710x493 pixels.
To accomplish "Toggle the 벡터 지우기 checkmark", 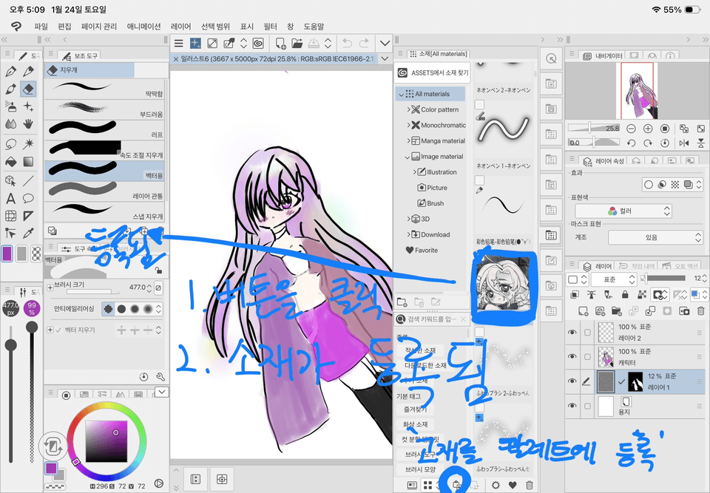I will 58,330.
